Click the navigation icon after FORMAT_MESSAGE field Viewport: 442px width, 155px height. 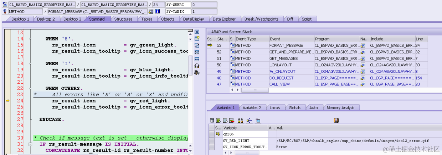pyautogui.click(x=151, y=11)
